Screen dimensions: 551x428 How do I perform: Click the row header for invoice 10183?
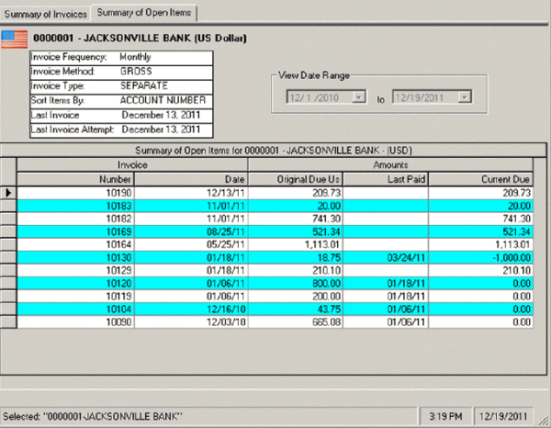click(8, 206)
